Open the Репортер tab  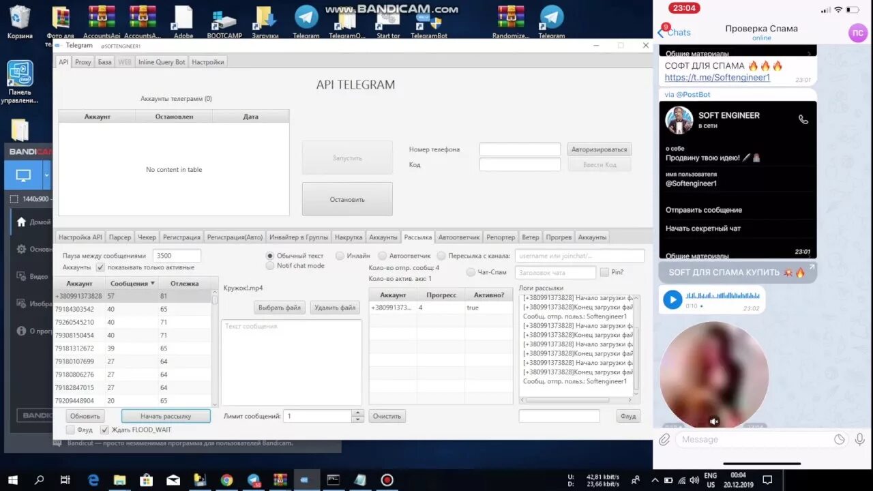point(501,237)
